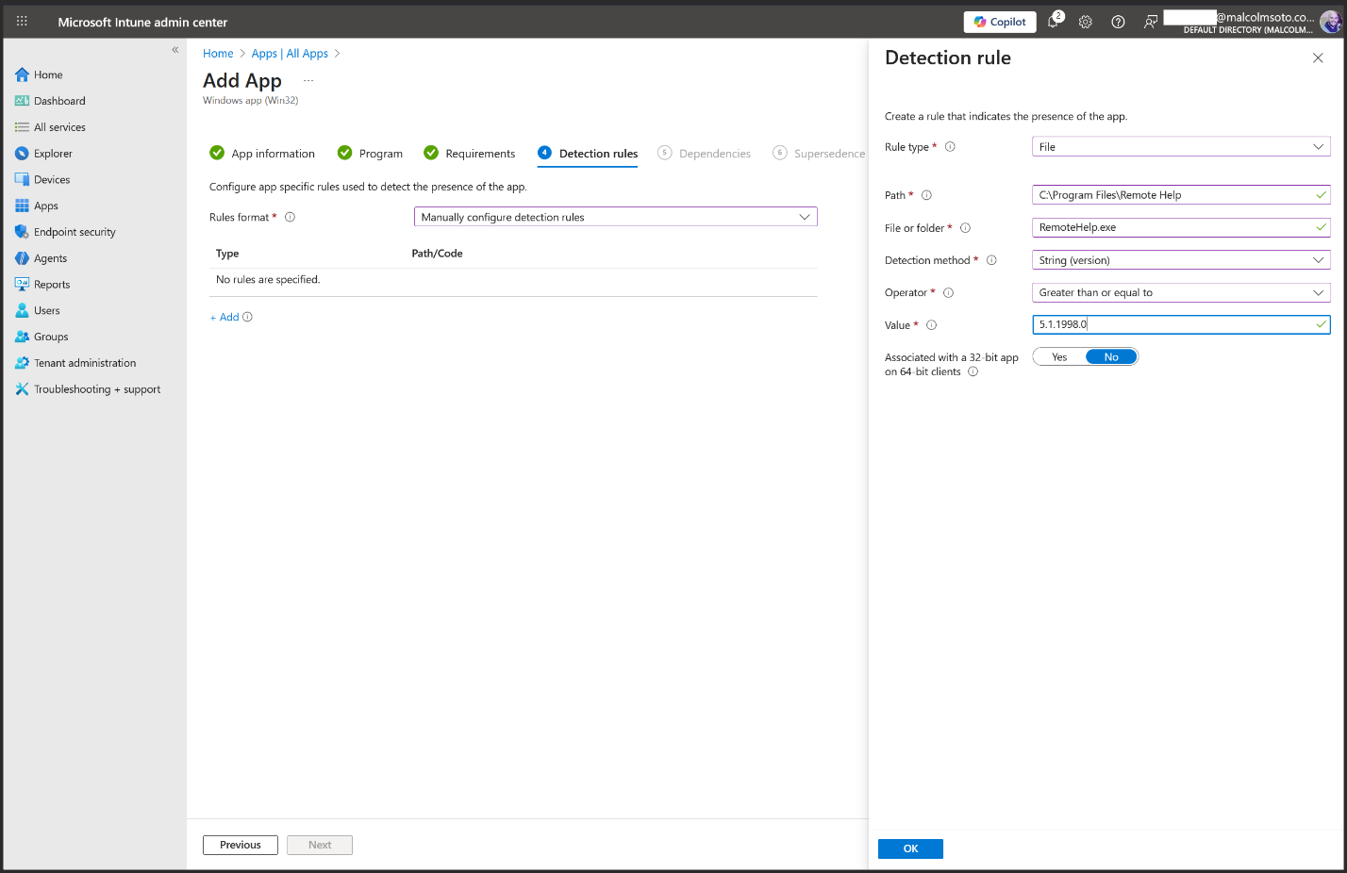Viewport: 1347px width, 873px height.
Task: Click the help question mark icon
Action: pyautogui.click(x=1118, y=22)
